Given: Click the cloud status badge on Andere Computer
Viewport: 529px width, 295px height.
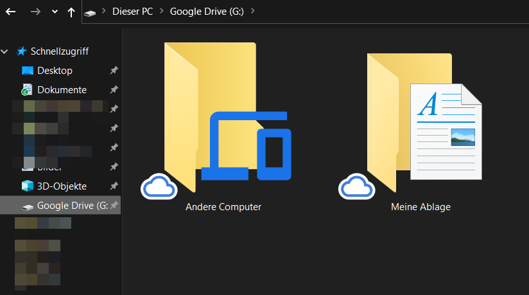Looking at the screenshot, I should point(159,186).
